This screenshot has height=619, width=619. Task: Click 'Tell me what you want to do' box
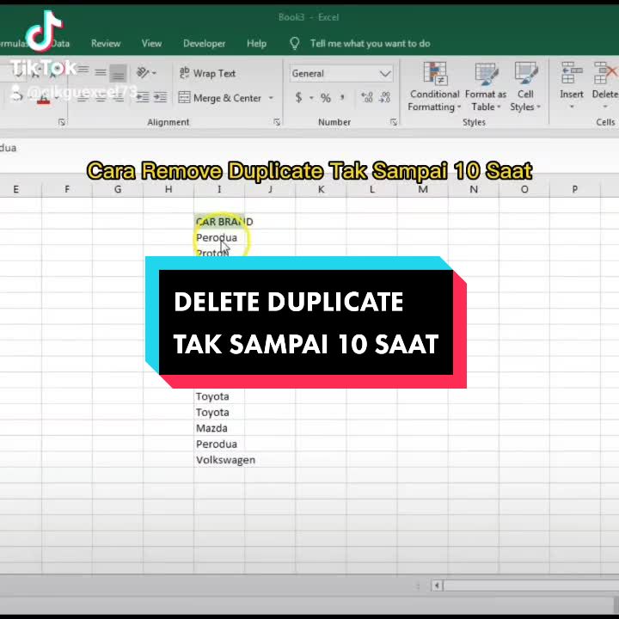[370, 44]
